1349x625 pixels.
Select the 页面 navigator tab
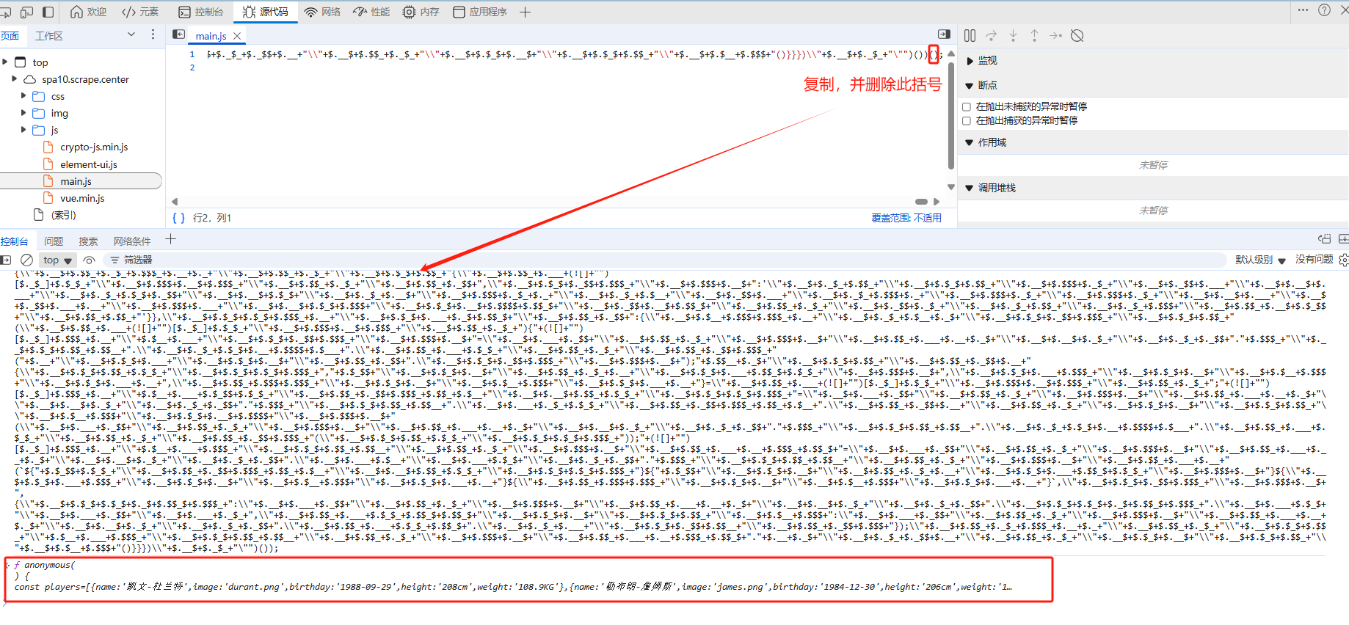pyautogui.click(x=10, y=36)
